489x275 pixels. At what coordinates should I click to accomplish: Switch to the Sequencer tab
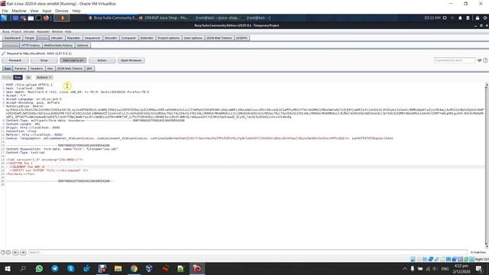point(92,38)
